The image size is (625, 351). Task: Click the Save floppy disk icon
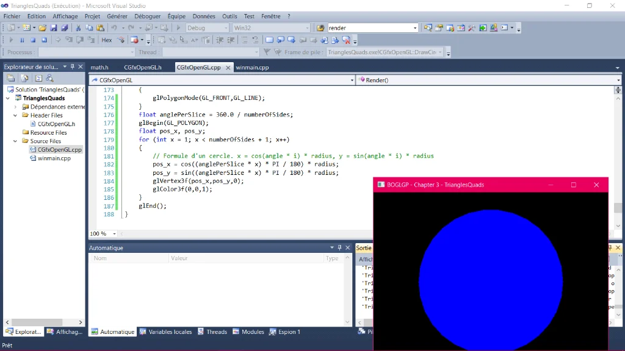54,28
